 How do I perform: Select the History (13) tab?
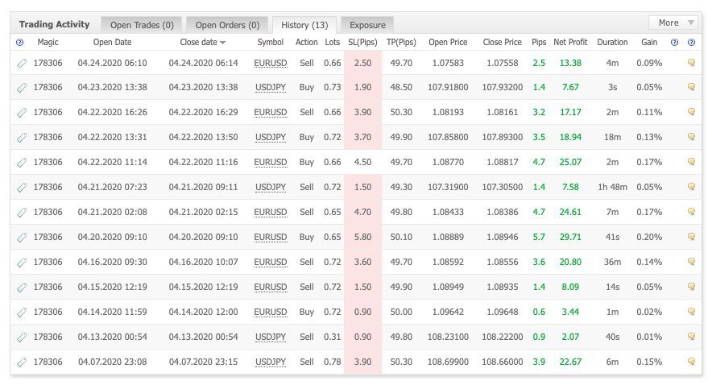(304, 25)
